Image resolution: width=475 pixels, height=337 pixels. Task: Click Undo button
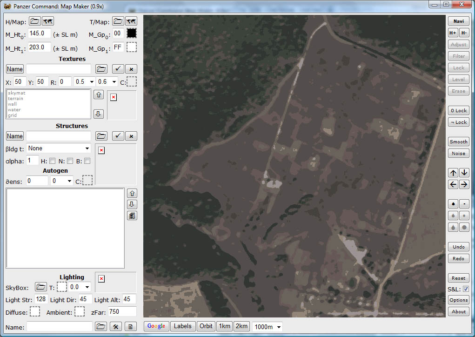[459, 247]
